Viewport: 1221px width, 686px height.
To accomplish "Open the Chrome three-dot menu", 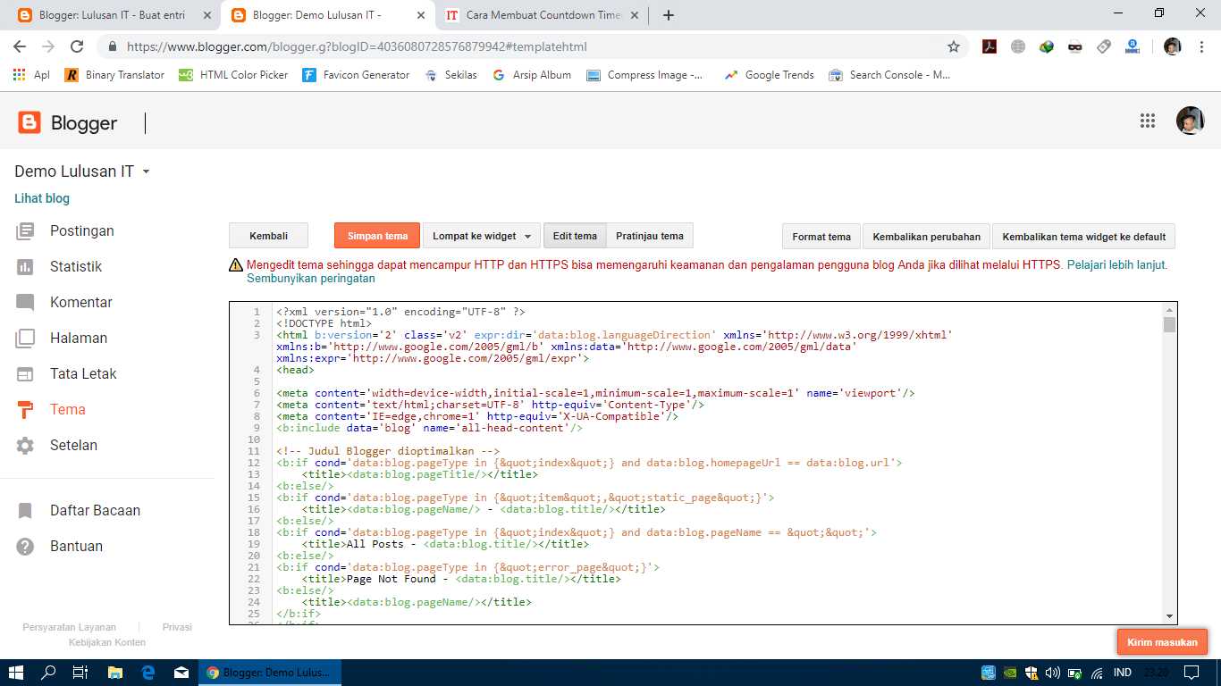I will click(x=1201, y=46).
